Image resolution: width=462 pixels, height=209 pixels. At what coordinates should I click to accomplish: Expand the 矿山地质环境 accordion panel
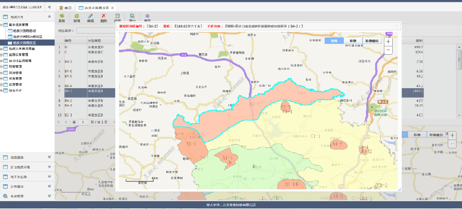click(50, 167)
